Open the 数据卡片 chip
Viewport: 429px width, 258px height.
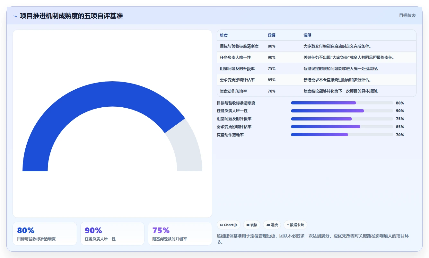[295, 225]
